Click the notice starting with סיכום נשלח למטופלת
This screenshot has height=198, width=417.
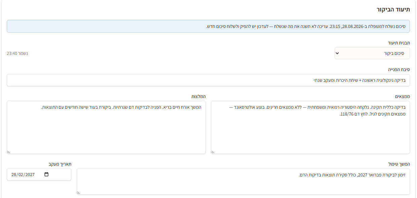point(208,26)
